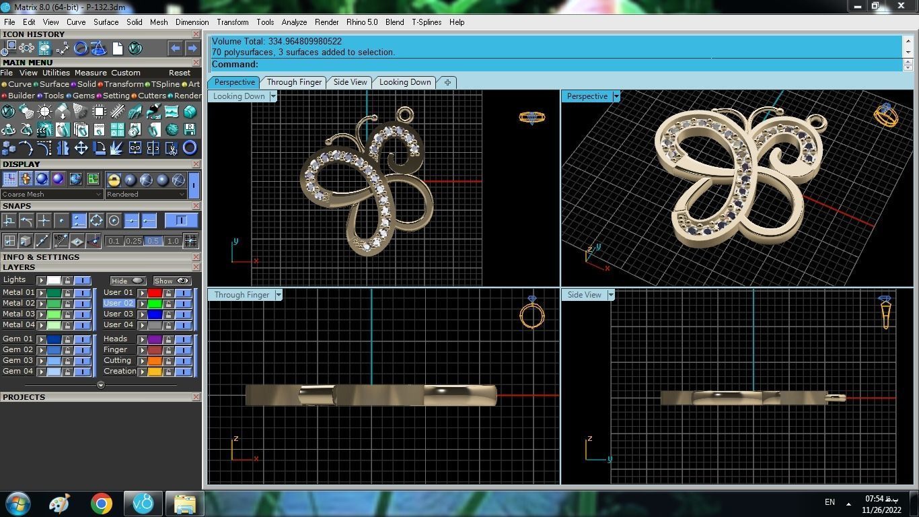
Task: Toggle the quadrant snap icon in Snaps
Action: pos(96,220)
